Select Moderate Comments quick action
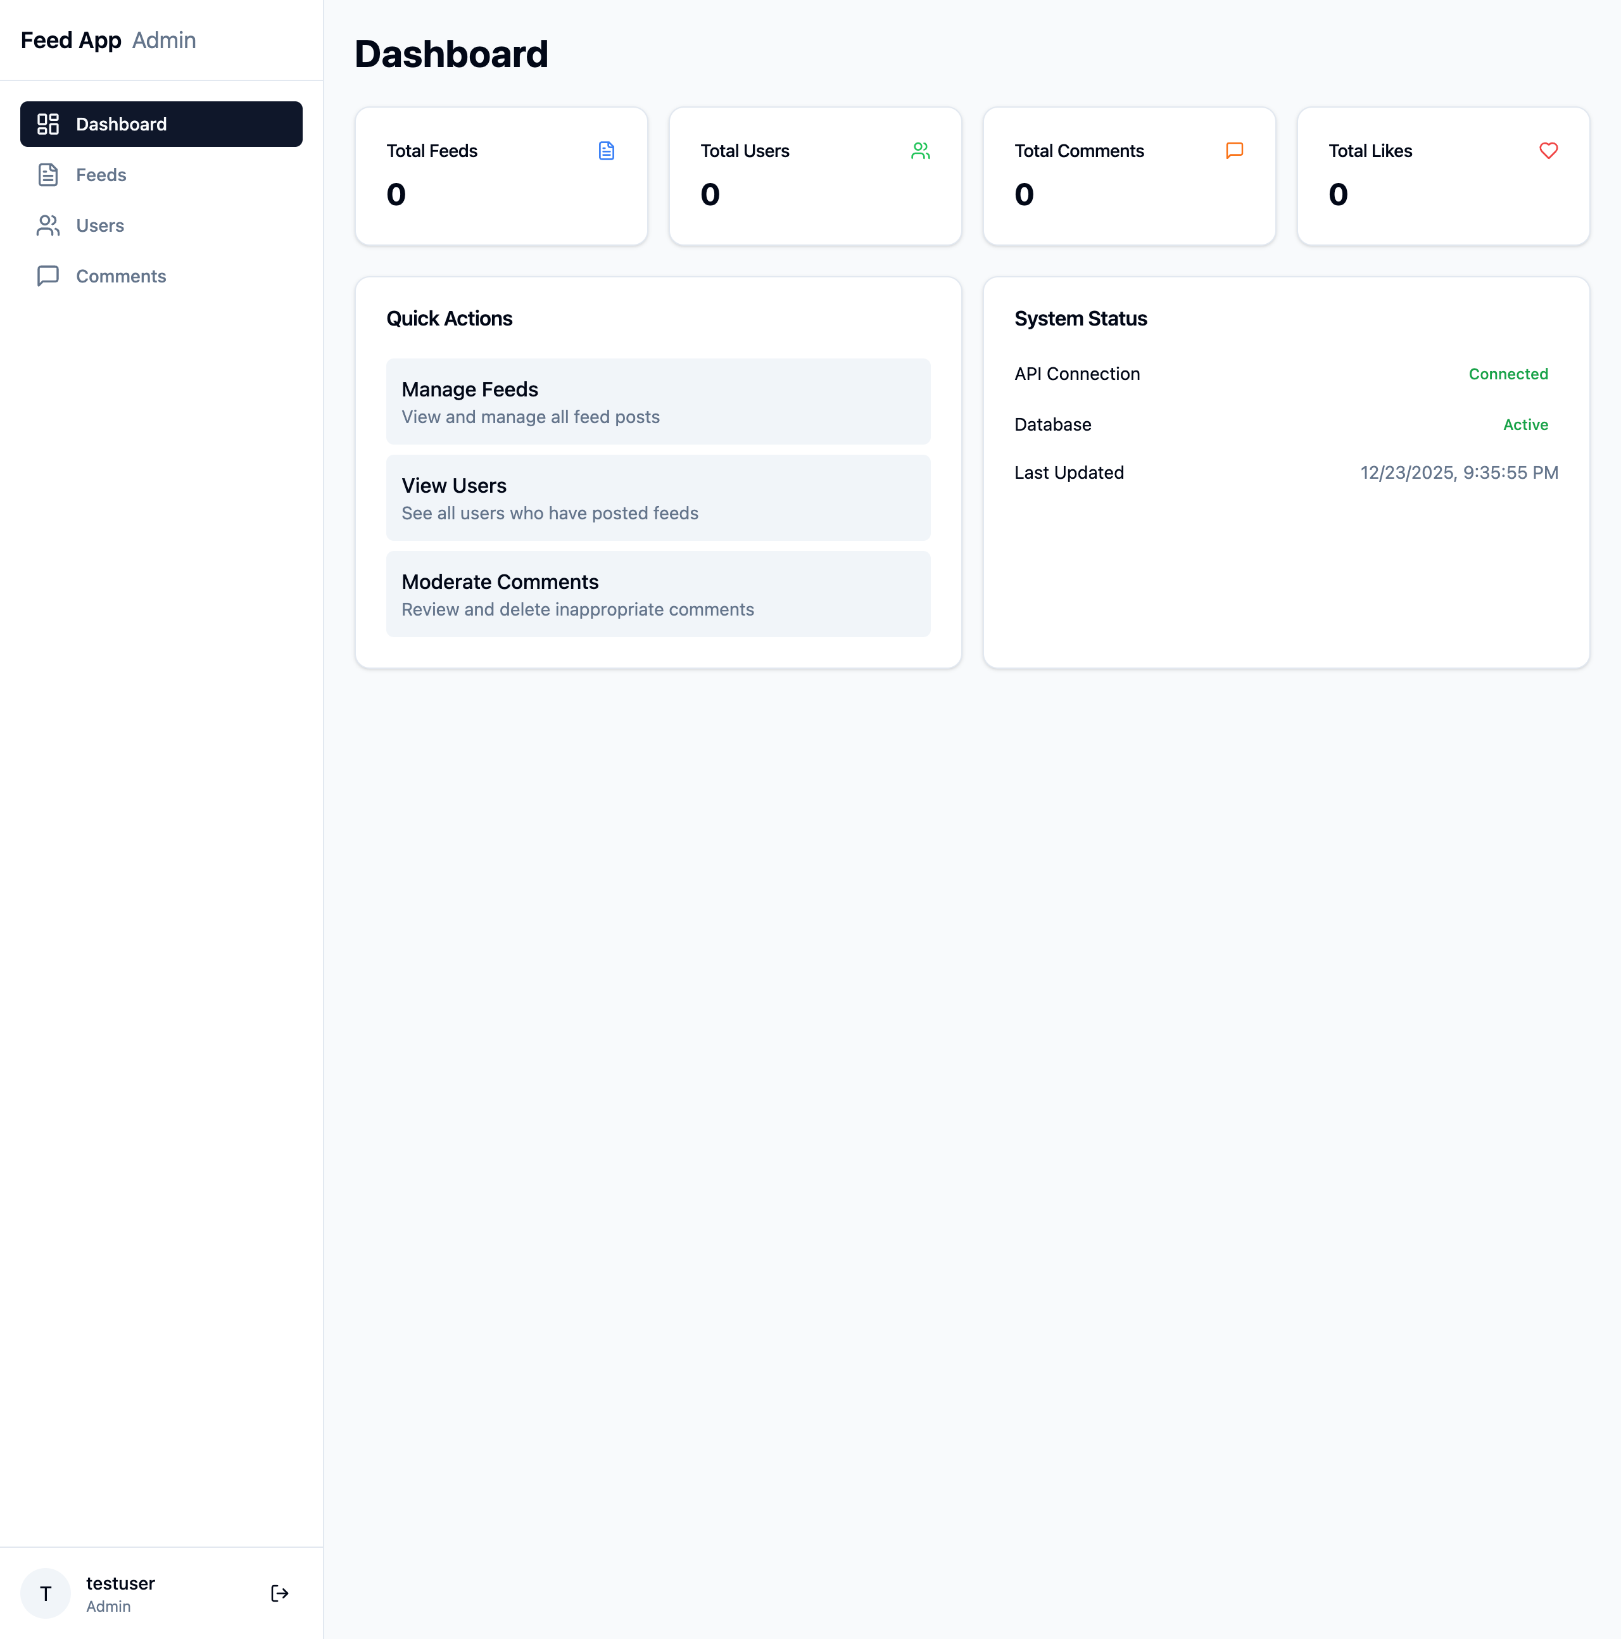The image size is (1621, 1639). click(x=659, y=594)
